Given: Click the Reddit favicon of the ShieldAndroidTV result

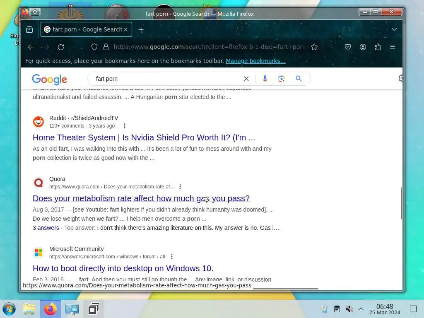Looking at the screenshot, I should pyautogui.click(x=39, y=122).
